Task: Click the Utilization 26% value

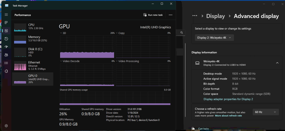Action: (63, 114)
